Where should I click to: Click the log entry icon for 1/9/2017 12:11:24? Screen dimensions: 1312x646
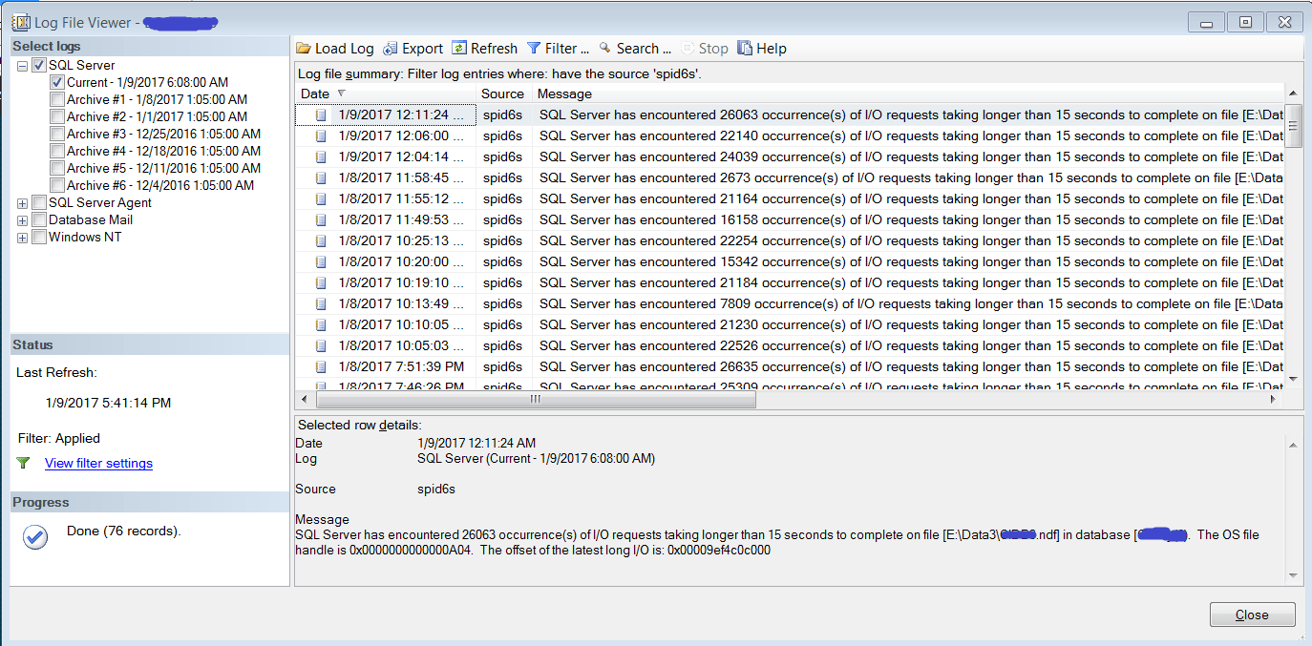click(x=321, y=115)
